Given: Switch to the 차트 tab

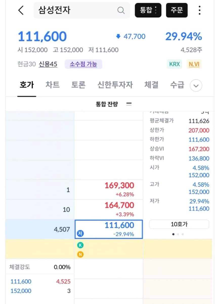Looking at the screenshot, I should pos(52,85).
